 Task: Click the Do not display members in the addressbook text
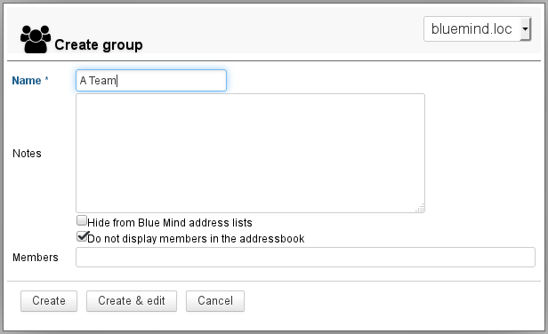pos(196,239)
